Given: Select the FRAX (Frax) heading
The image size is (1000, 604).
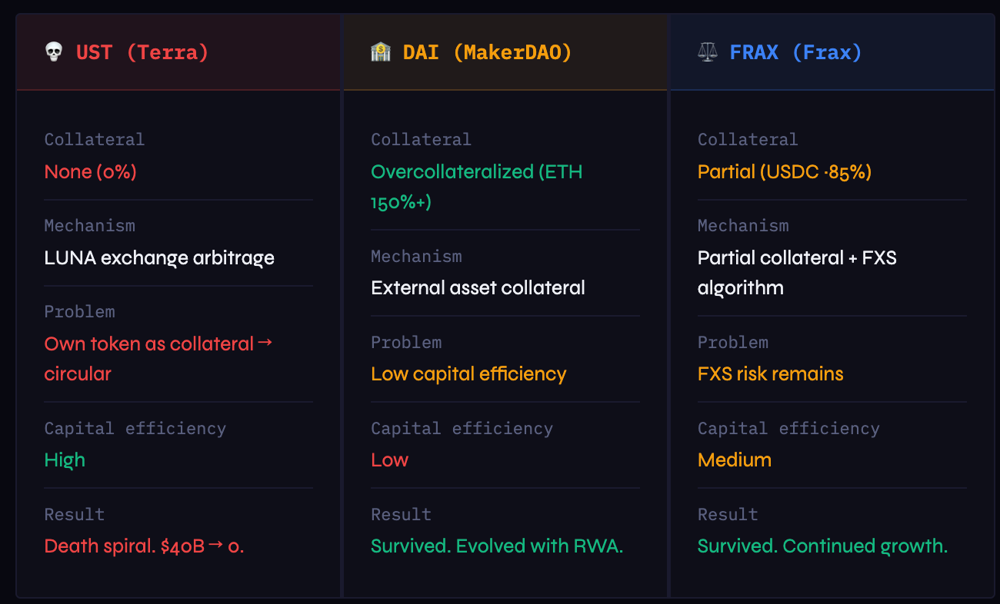Looking at the screenshot, I should 796,52.
